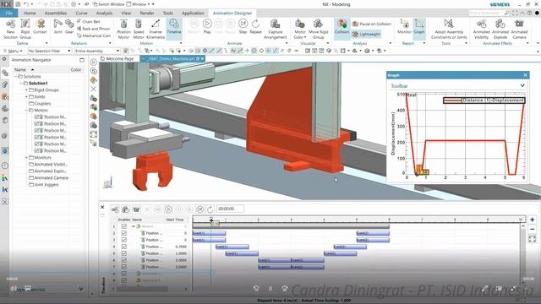Click the timeline toolbar Play button
The image size is (541, 304).
(x=168, y=209)
